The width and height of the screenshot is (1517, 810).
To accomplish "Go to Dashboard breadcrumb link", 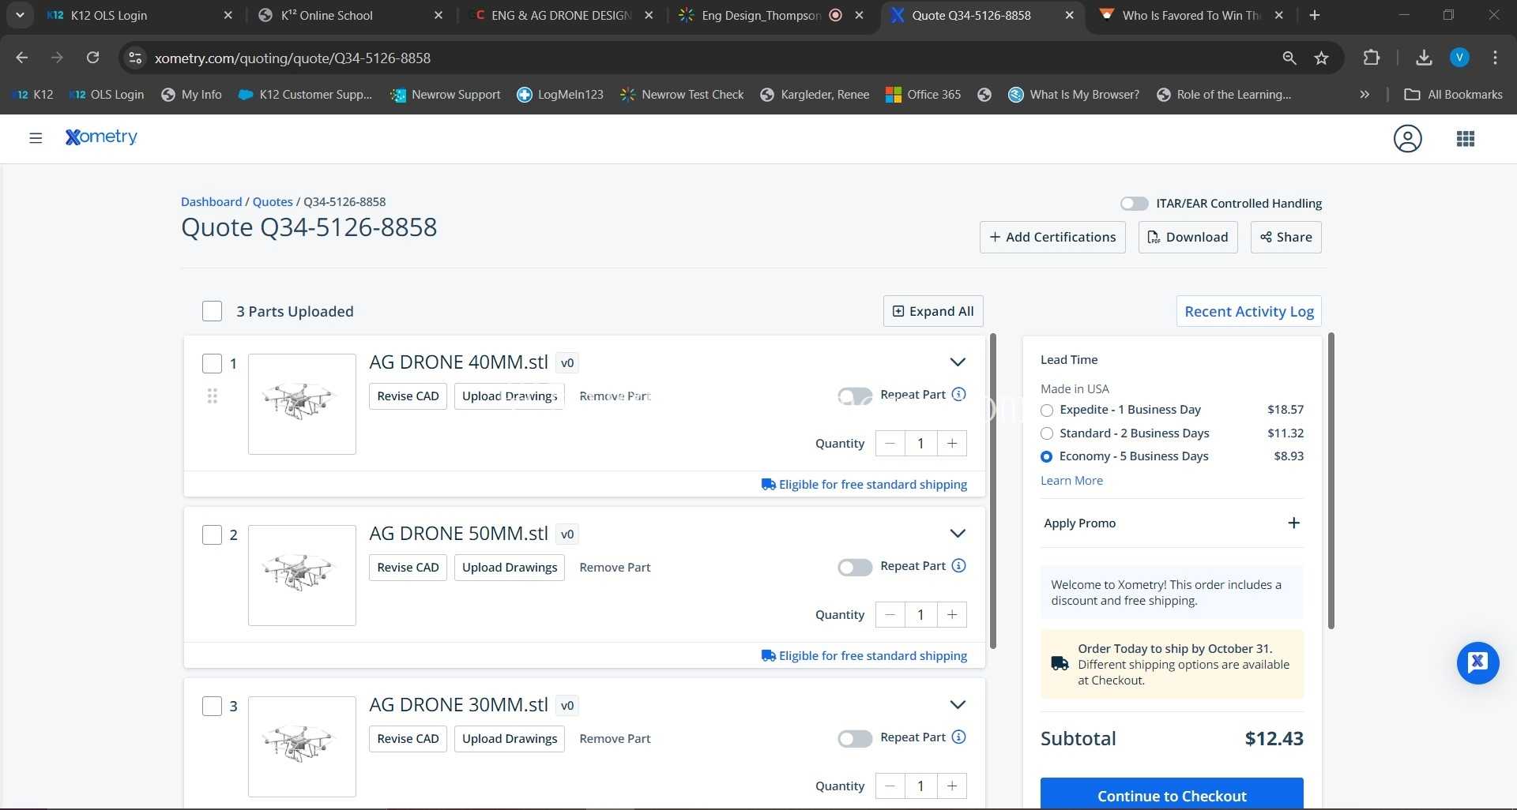I will [211, 202].
